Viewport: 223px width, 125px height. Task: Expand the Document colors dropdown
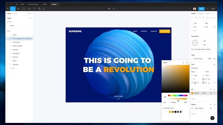click(169, 108)
